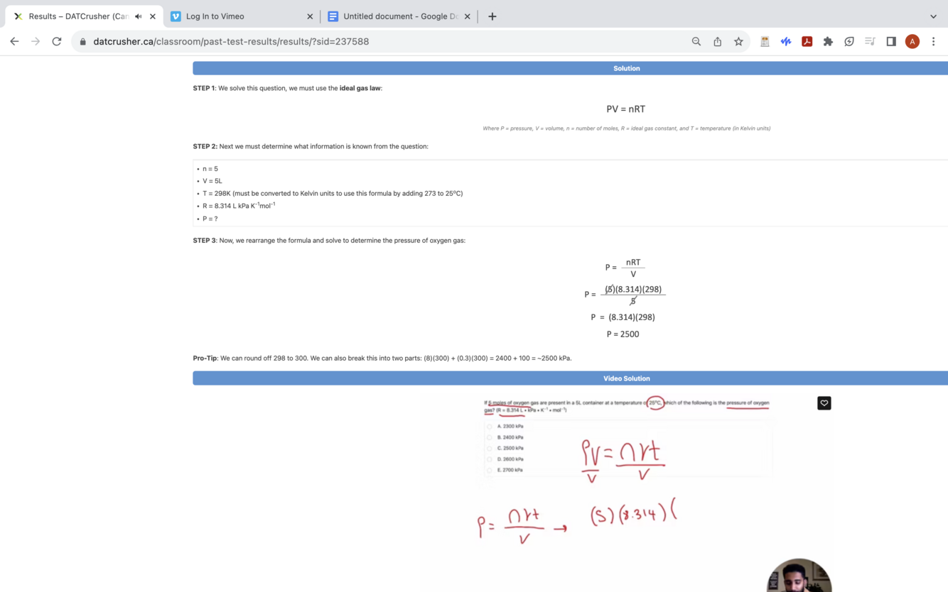
Task: Click the 'Where P = pressure' caption
Action: [x=627, y=128]
